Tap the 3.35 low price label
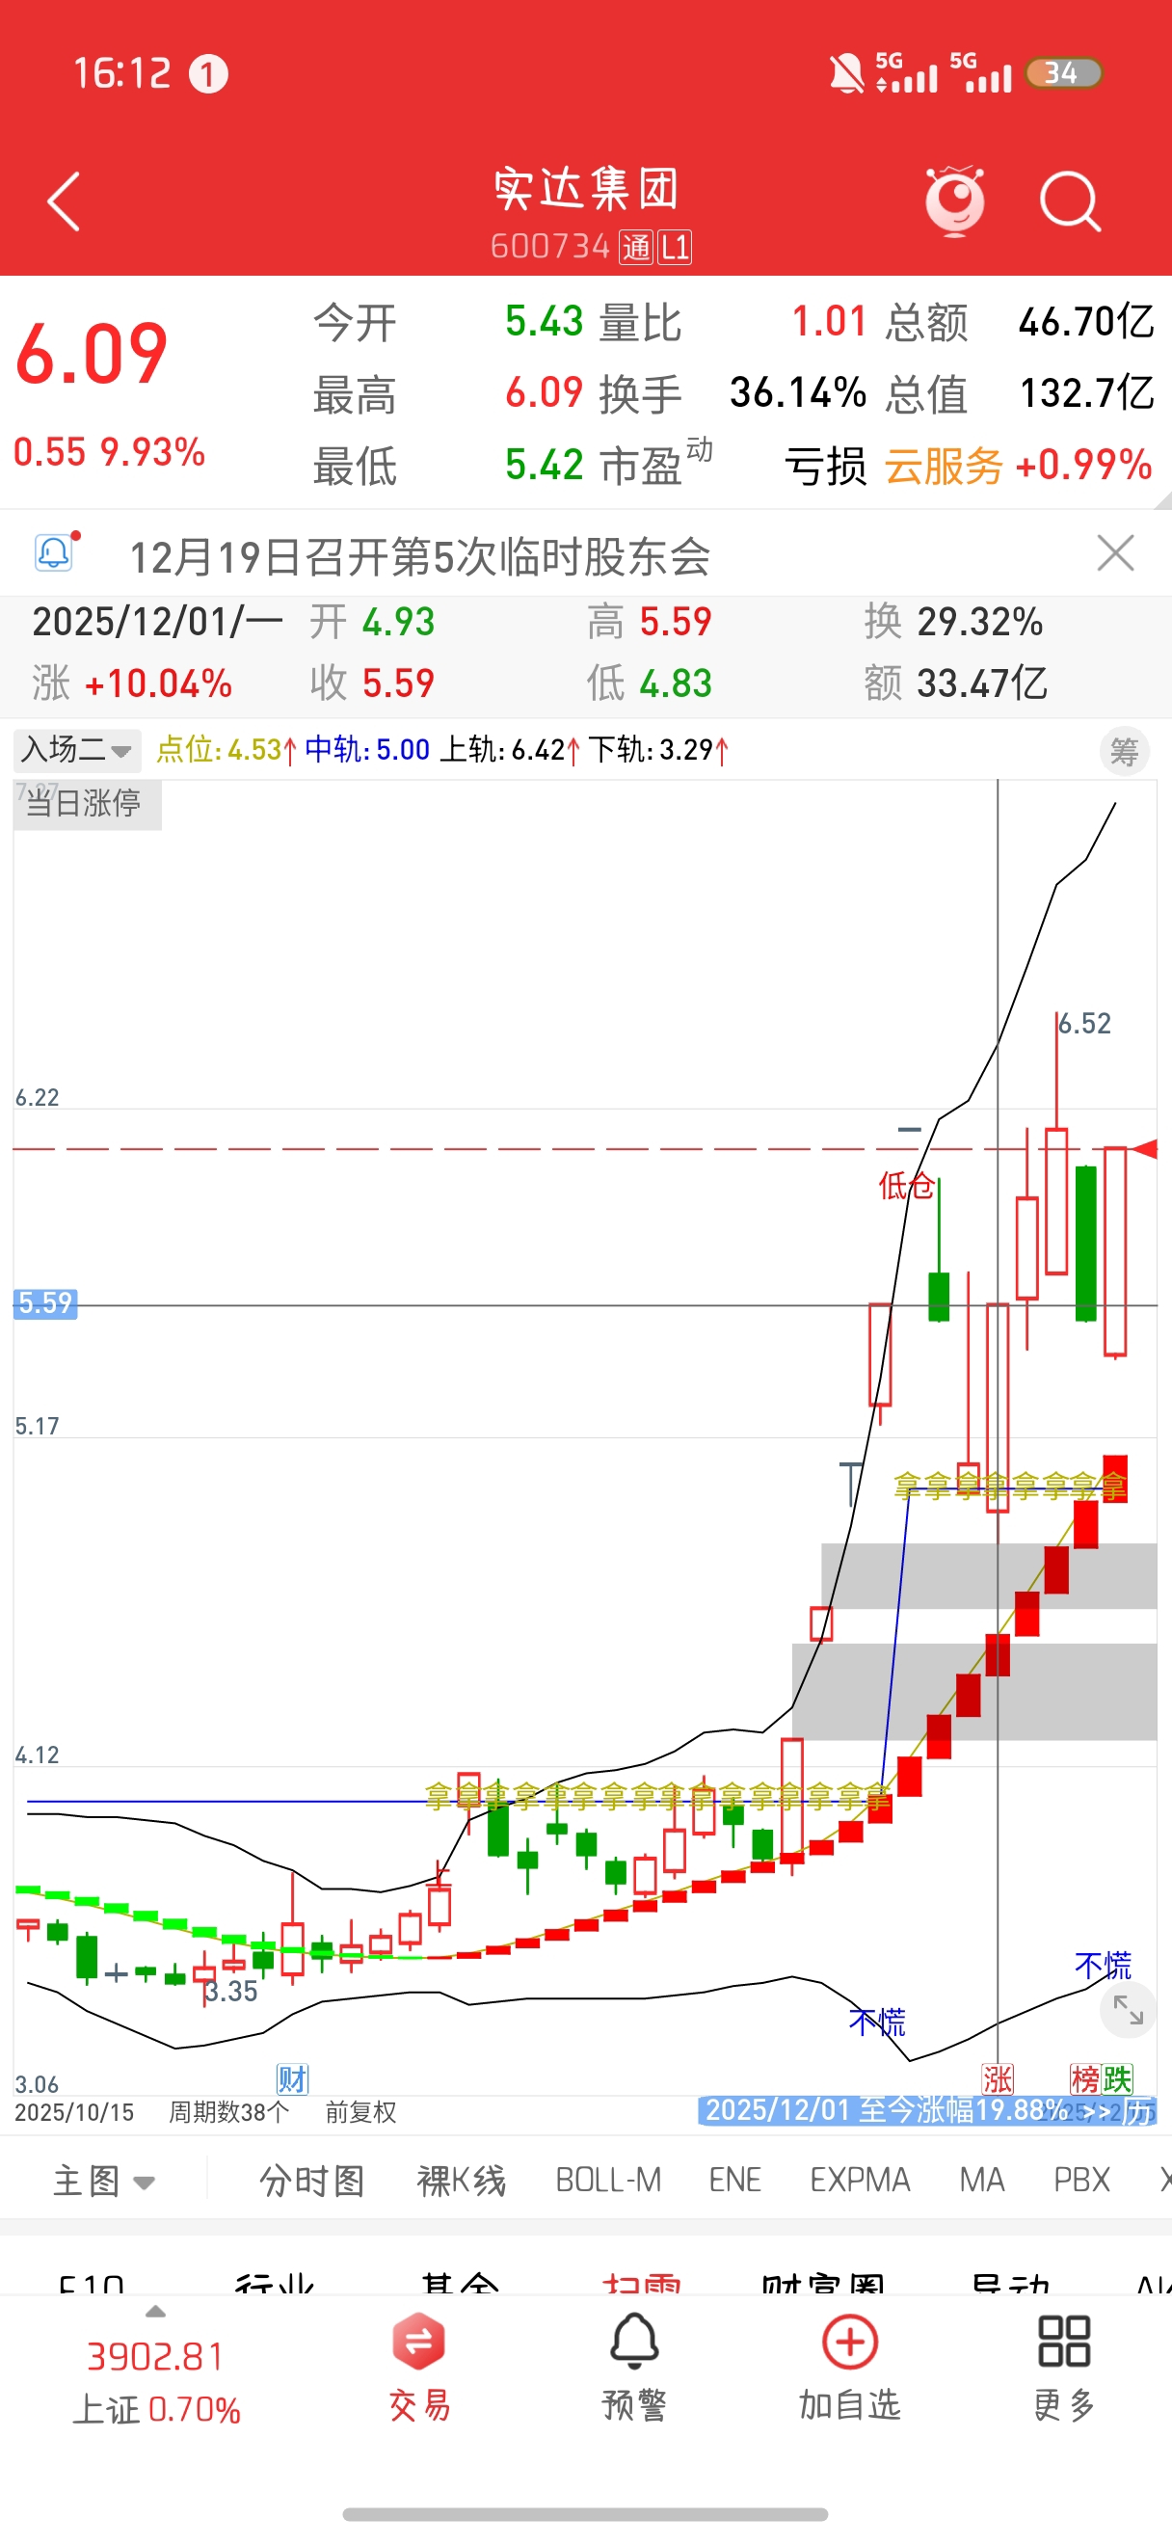The width and height of the screenshot is (1172, 2545). click(x=231, y=1992)
